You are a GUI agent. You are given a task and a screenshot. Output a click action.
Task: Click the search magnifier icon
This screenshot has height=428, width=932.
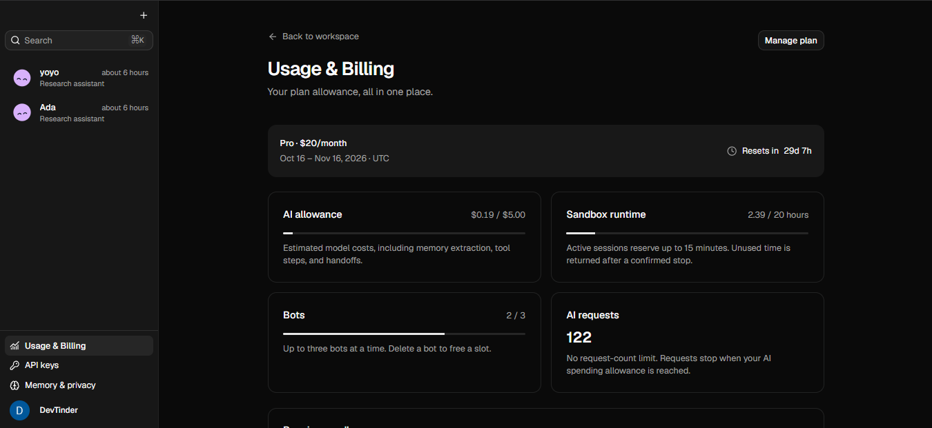pyautogui.click(x=15, y=41)
